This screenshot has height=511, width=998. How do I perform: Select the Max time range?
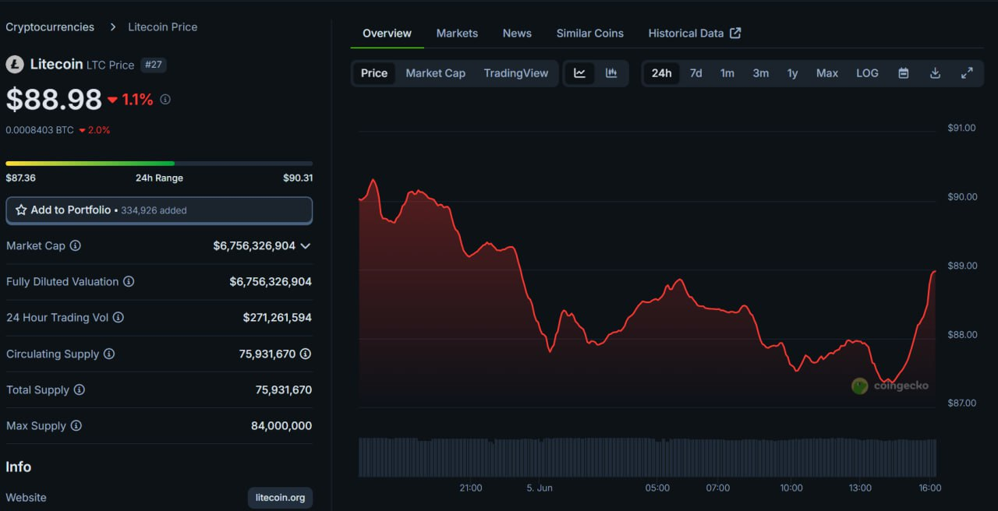tap(827, 73)
